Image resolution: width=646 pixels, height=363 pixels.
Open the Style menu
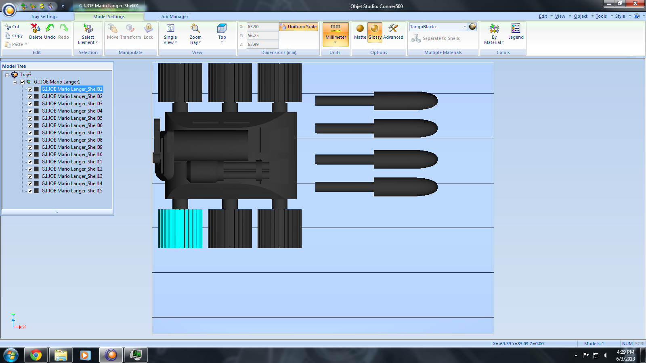tap(620, 16)
